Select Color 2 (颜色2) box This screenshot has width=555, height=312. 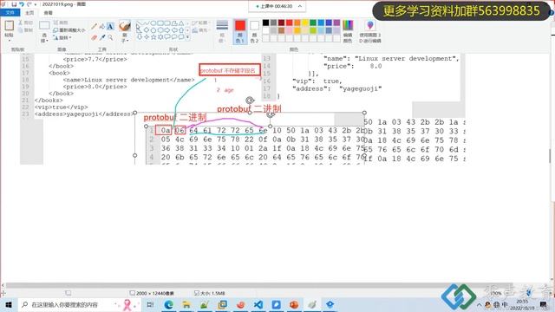coord(254,31)
